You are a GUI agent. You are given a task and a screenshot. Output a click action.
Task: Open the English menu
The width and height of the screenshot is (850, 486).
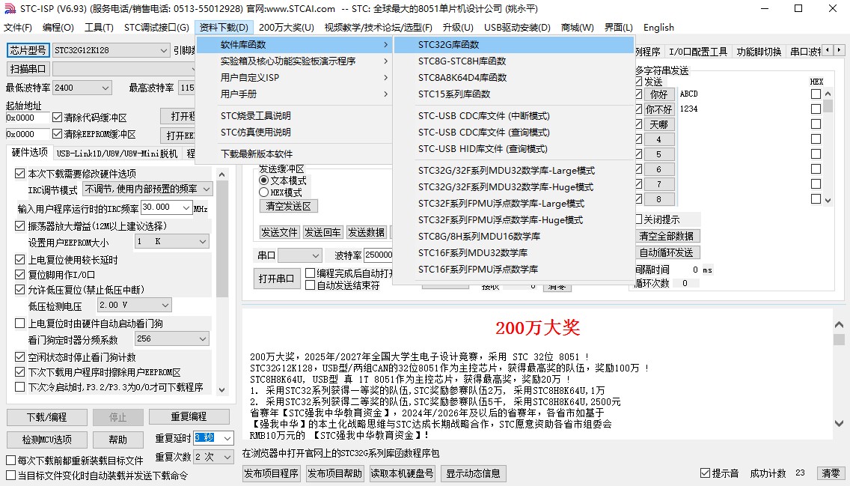[x=658, y=28]
